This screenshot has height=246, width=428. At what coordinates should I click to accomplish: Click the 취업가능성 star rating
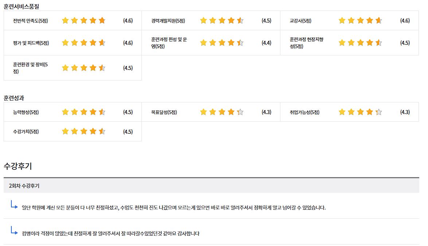pos(360,112)
